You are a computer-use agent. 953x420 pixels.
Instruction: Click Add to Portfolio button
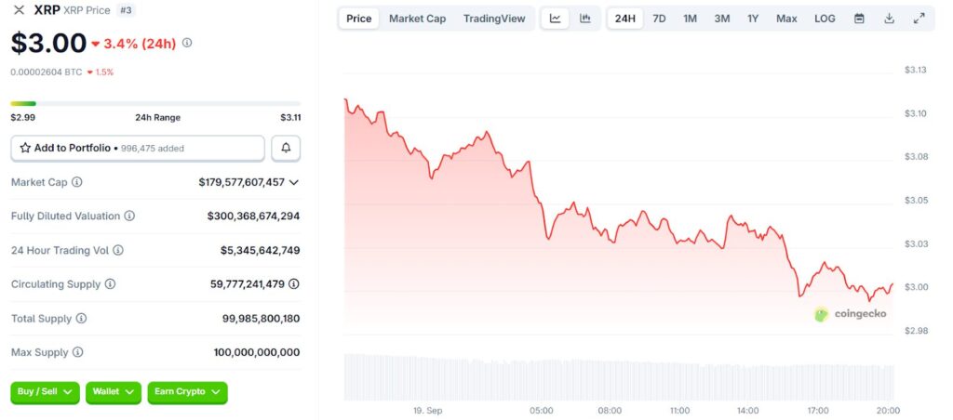[138, 148]
